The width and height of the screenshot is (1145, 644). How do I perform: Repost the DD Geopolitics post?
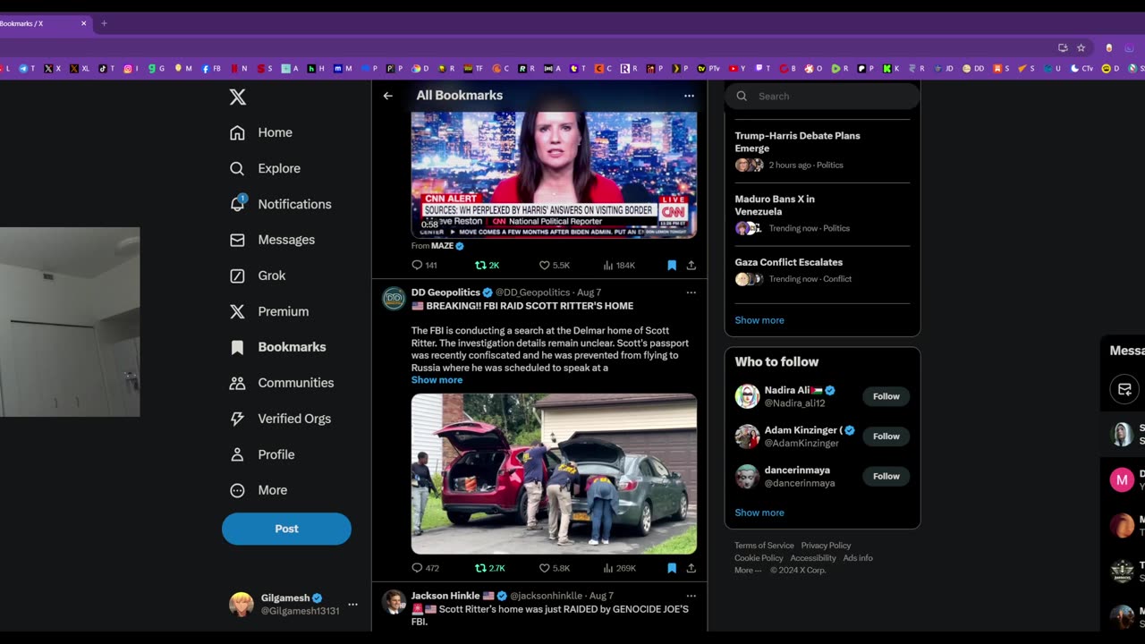tap(490, 568)
